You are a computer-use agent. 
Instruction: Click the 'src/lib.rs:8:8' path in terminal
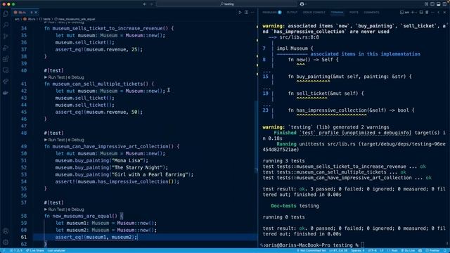(x=300, y=37)
